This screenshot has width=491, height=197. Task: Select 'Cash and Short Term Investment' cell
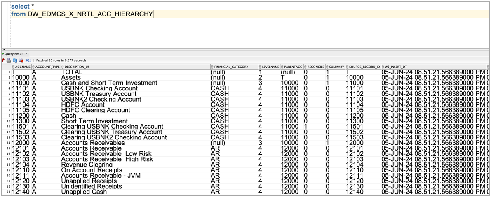tap(136, 83)
